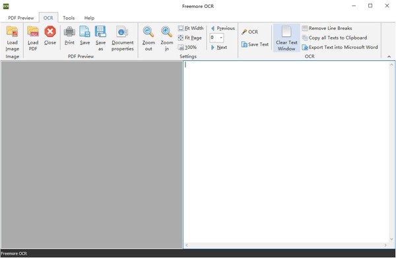Go to Previous page
The image size is (396, 258).
pos(223,28)
